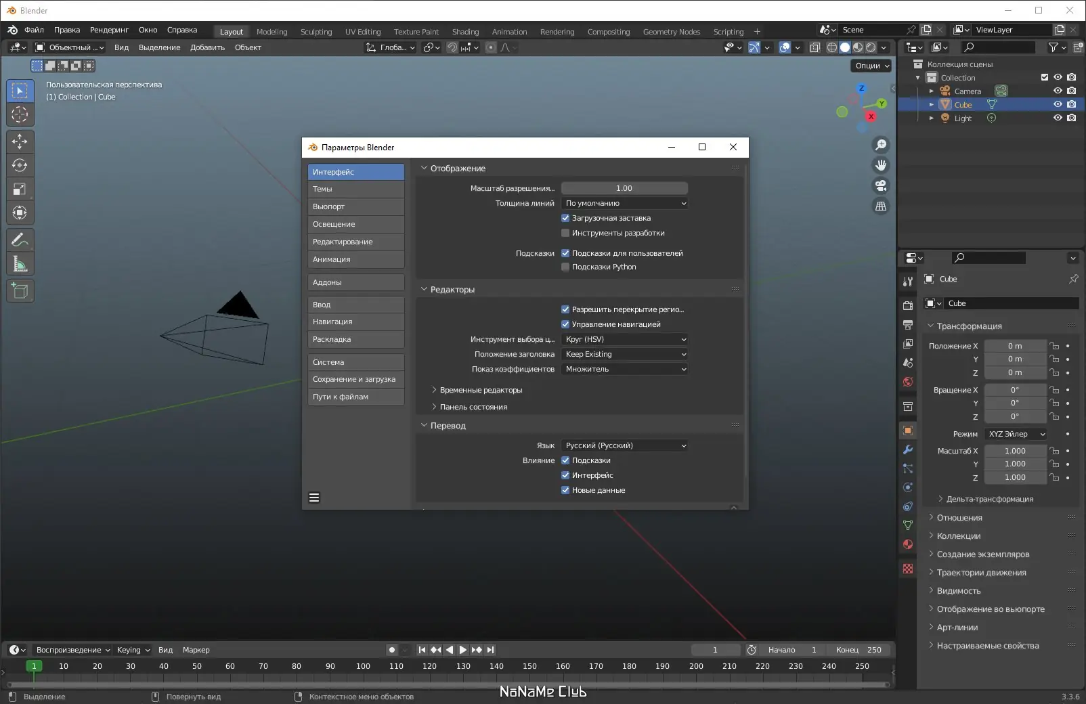Screen dimensions: 1086x704
Task: Click the Масштаб разрешения slider field
Action: [624, 188]
